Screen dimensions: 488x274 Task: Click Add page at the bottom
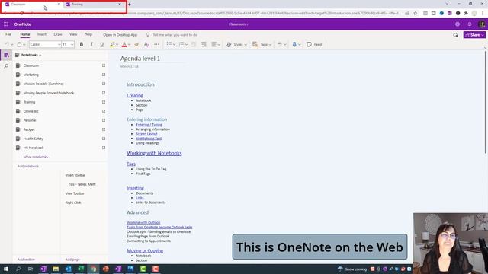click(x=72, y=260)
